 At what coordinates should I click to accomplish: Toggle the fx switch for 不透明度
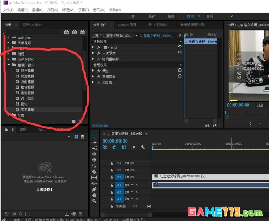click(x=99, y=53)
